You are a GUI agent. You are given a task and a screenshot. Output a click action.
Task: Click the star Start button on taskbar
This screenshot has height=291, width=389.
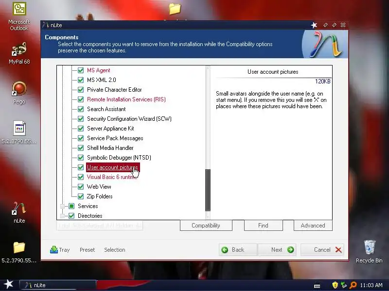pyautogui.click(x=8, y=284)
